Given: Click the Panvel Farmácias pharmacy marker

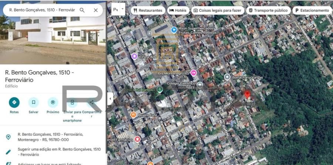Looking at the screenshot, I should (x=137, y=139).
